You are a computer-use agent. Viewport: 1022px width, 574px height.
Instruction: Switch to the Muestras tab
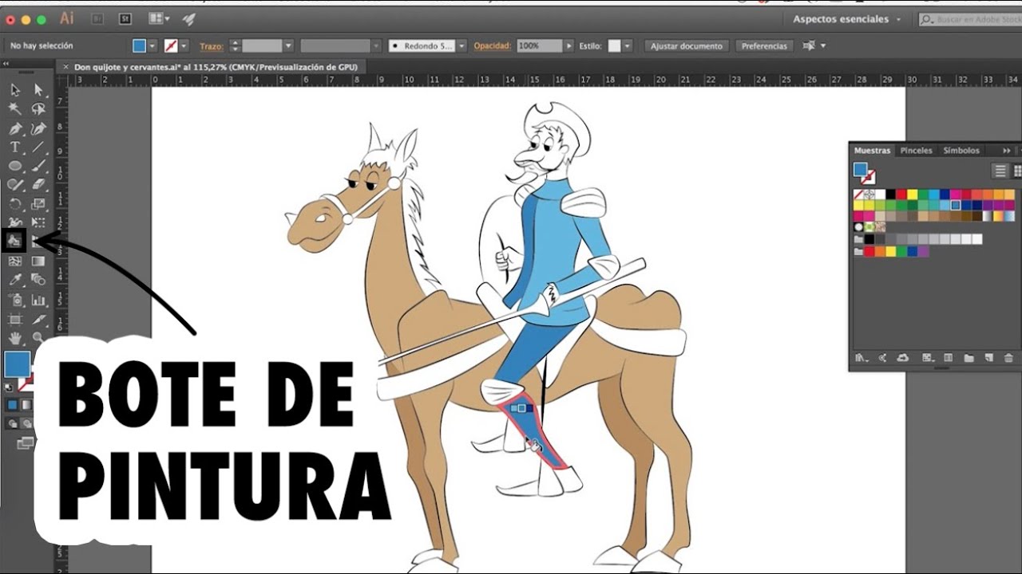click(872, 151)
